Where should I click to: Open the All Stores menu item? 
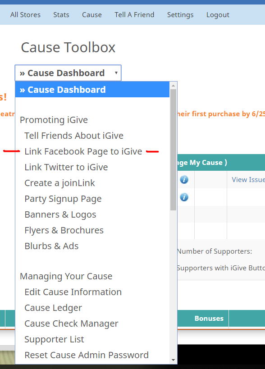point(25,14)
